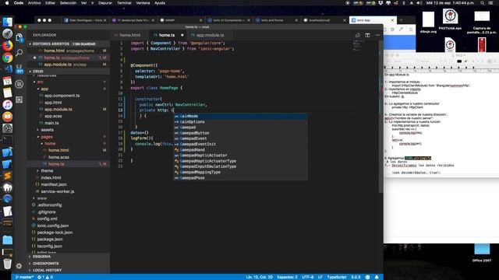
Task: Click the editor vertical scrollbar
Action: click(x=381, y=116)
